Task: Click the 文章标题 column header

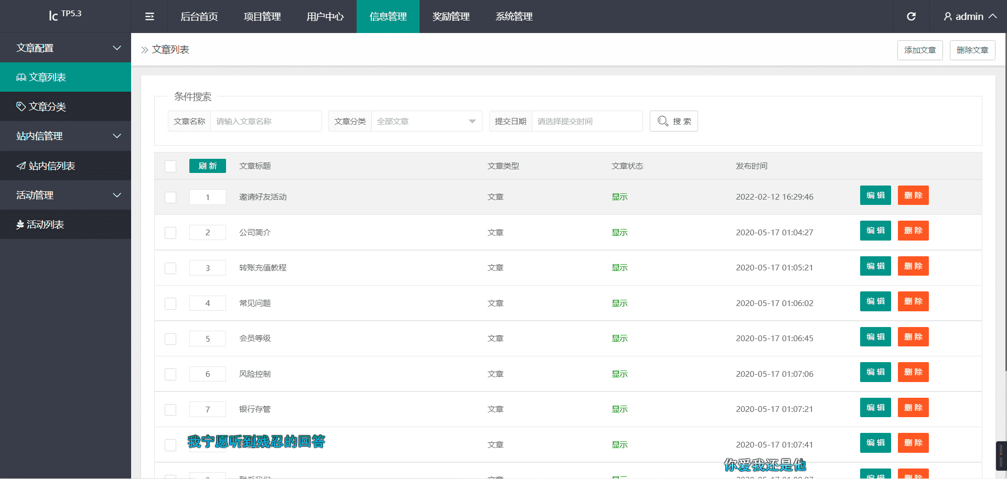Action: pyautogui.click(x=255, y=166)
